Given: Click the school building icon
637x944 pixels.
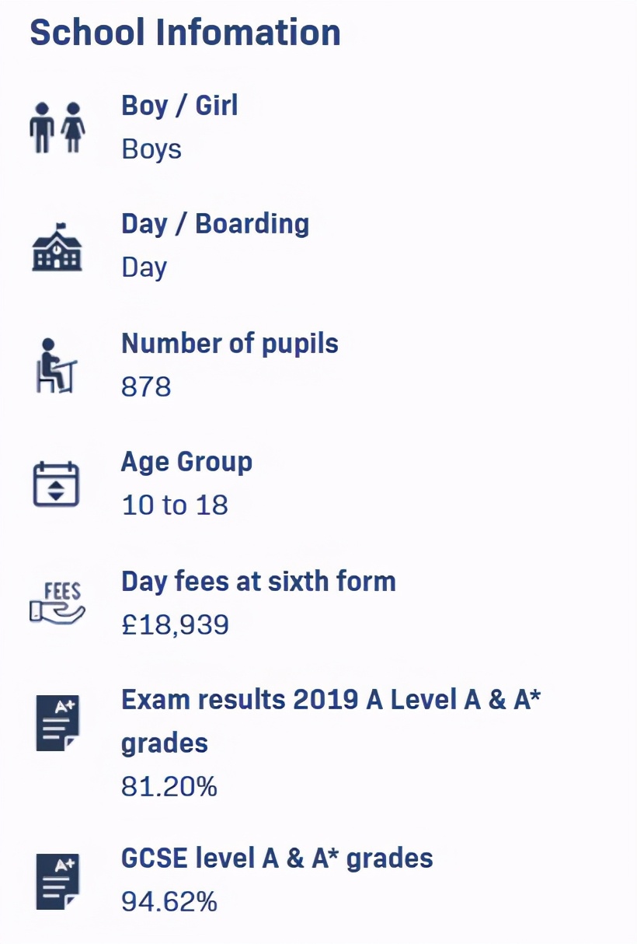Looking at the screenshot, I should [x=57, y=246].
